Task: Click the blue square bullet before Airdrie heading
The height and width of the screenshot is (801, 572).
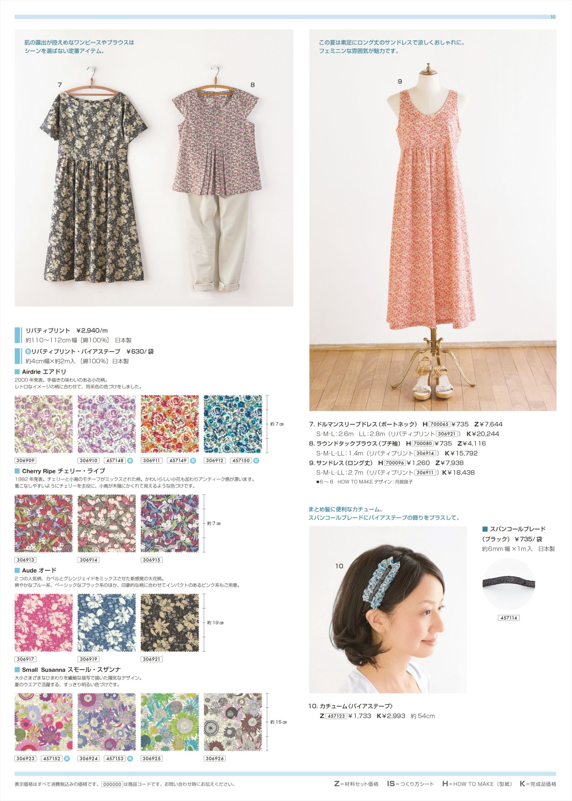Action: (17, 372)
